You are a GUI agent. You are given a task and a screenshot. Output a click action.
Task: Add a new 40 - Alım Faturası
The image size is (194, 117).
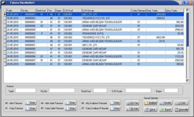coord(31,103)
